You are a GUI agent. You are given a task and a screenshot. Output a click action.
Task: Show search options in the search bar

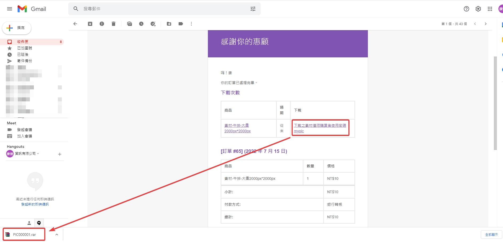tap(253, 9)
